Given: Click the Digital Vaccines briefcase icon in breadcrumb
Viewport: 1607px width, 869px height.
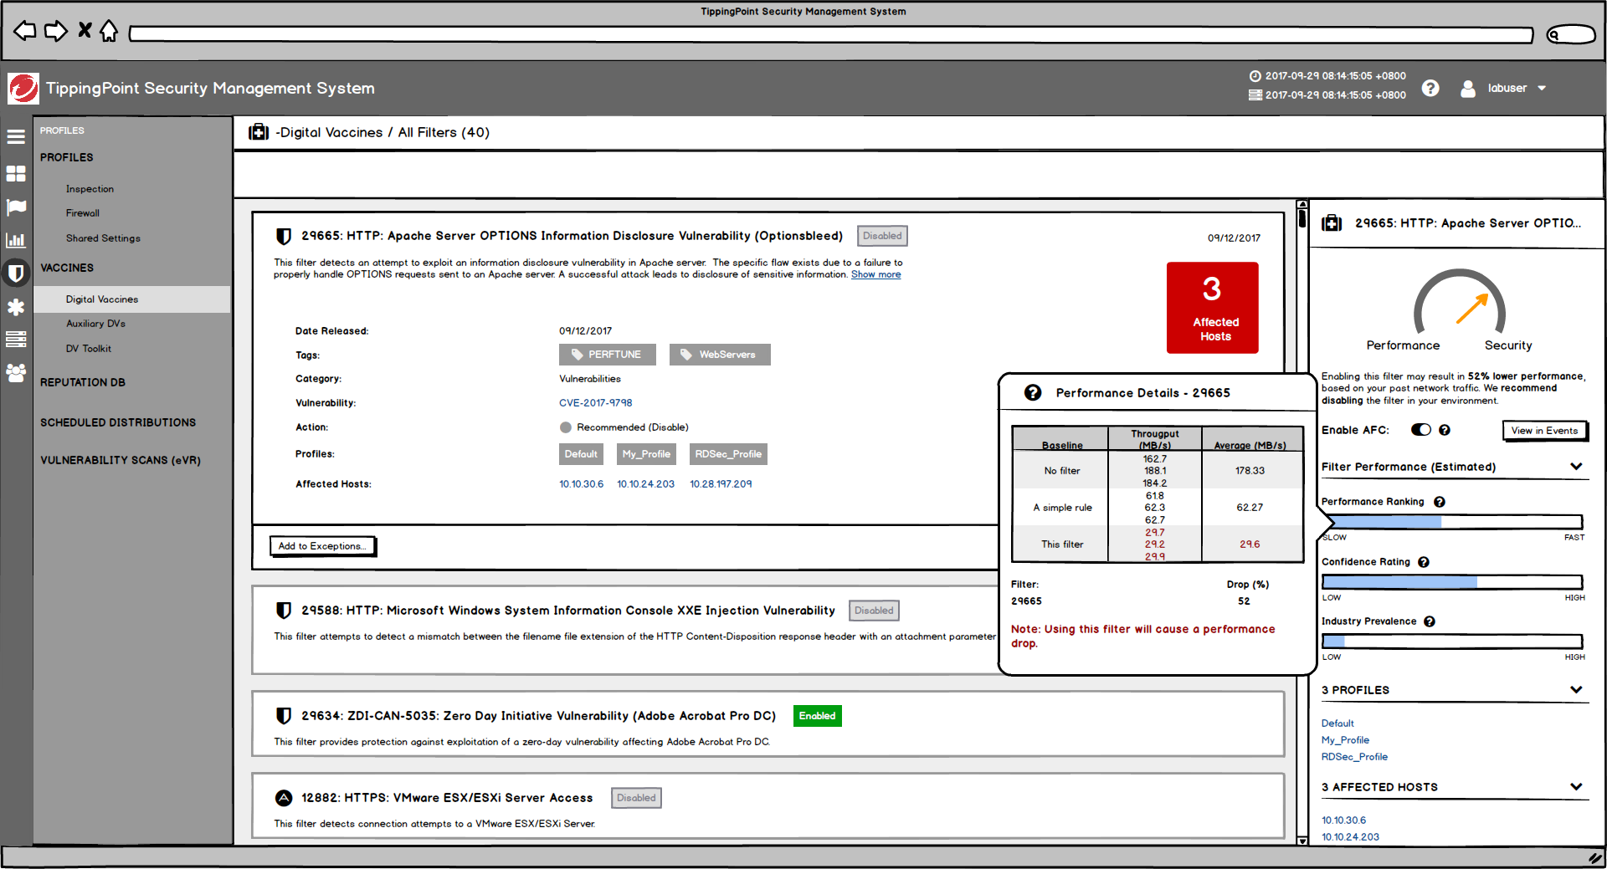Looking at the screenshot, I should click(259, 132).
